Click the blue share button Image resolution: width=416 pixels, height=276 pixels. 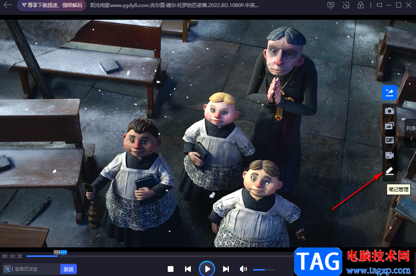point(389,93)
